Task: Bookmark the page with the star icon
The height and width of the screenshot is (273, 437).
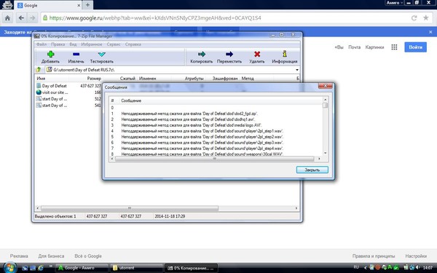Action: click(426, 17)
